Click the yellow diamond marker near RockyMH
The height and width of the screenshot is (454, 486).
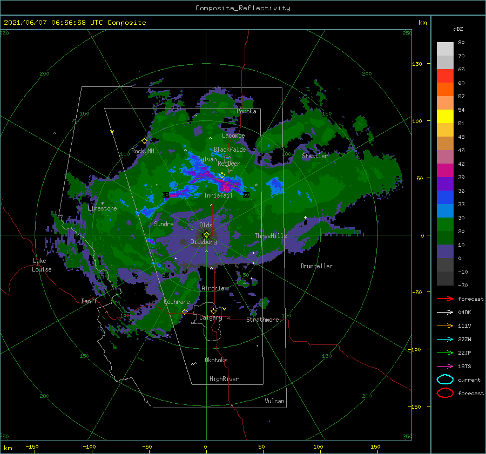pyautogui.click(x=144, y=141)
